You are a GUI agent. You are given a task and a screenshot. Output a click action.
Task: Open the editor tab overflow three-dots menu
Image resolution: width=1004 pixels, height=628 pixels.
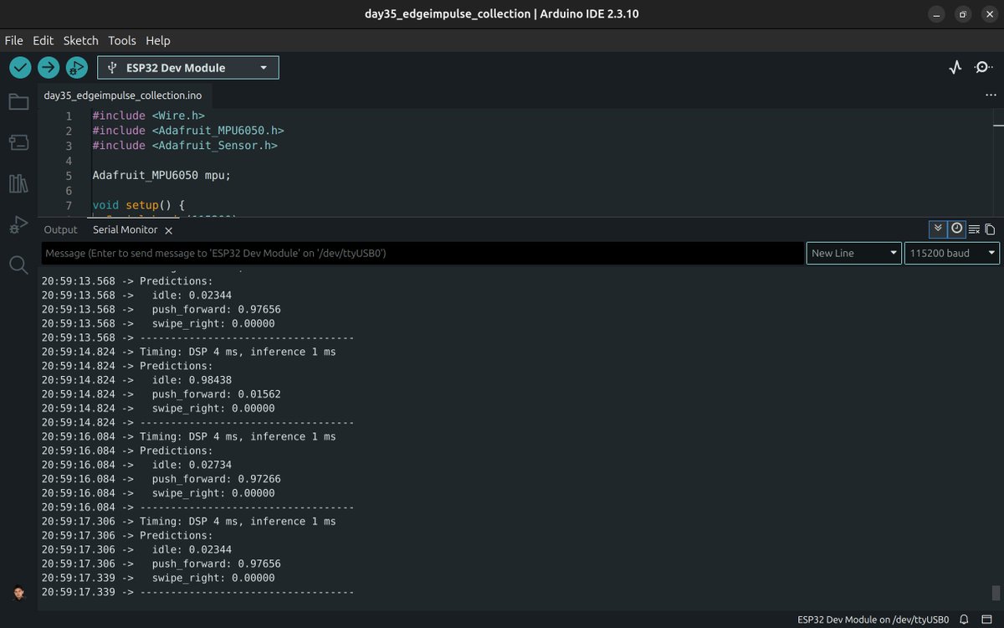click(x=991, y=95)
